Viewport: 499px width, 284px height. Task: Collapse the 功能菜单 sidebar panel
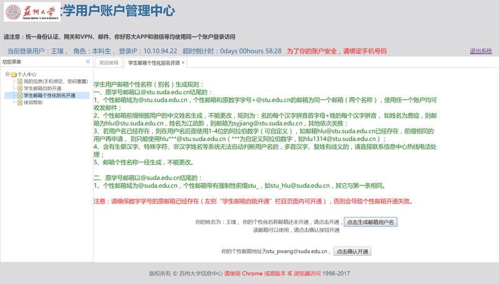(x=88, y=62)
